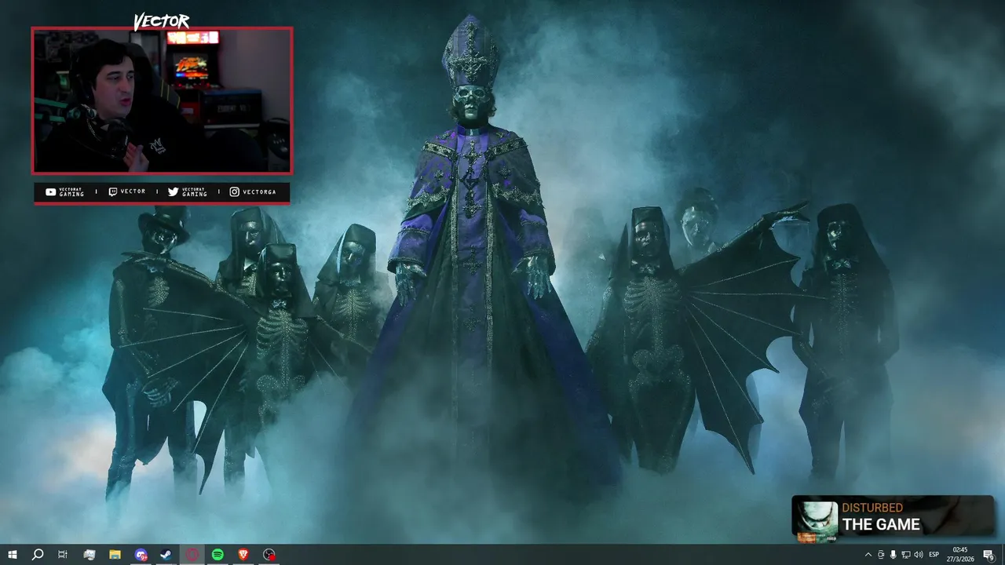
Task: Open the pinned app next to Task View
Action: tap(89, 555)
